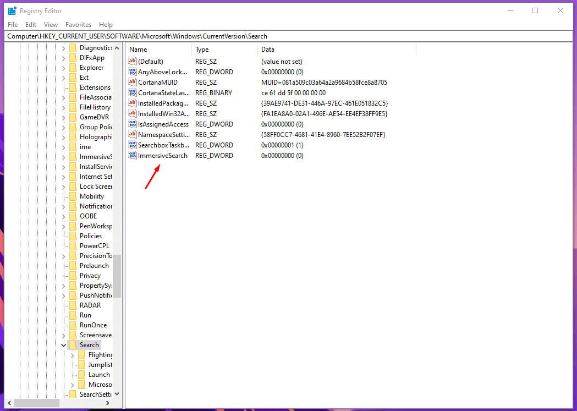Click the Run folder icon
The width and height of the screenshot is (577, 411).
[x=73, y=315]
